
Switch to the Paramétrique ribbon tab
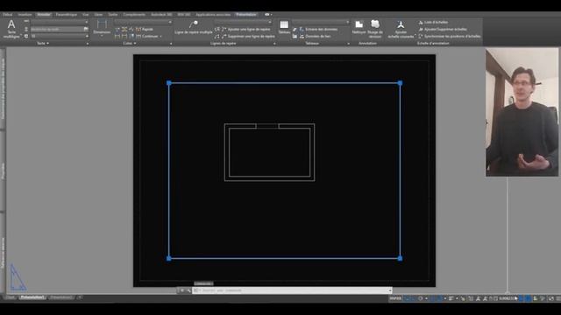pyautogui.click(x=67, y=15)
